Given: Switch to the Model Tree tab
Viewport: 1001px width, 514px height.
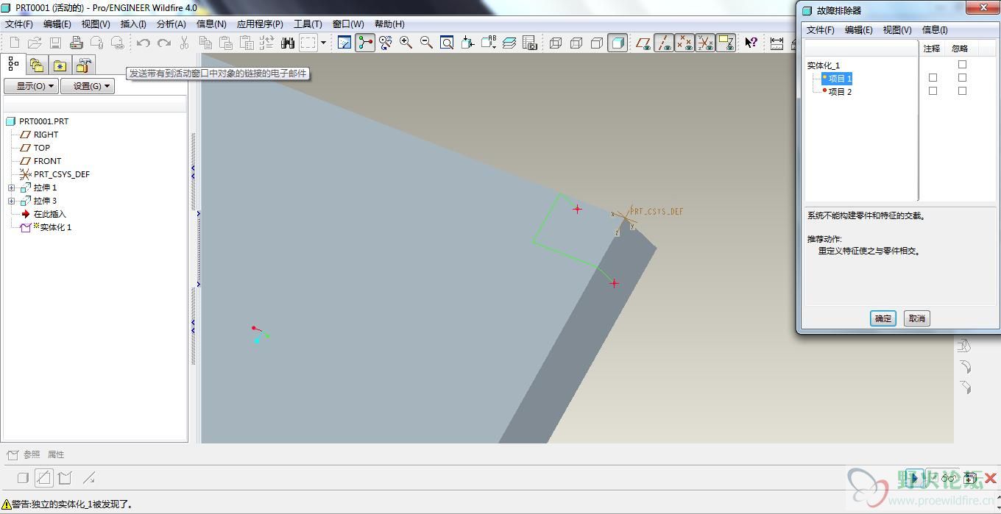Looking at the screenshot, I should 13,64.
